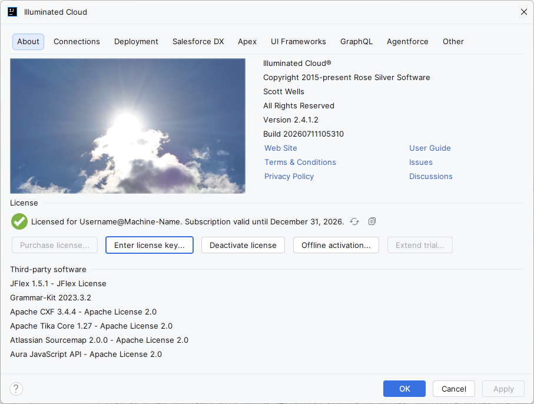
Task: Click the 'Apache Tika Core 1.27' entry
Action: 91,326
